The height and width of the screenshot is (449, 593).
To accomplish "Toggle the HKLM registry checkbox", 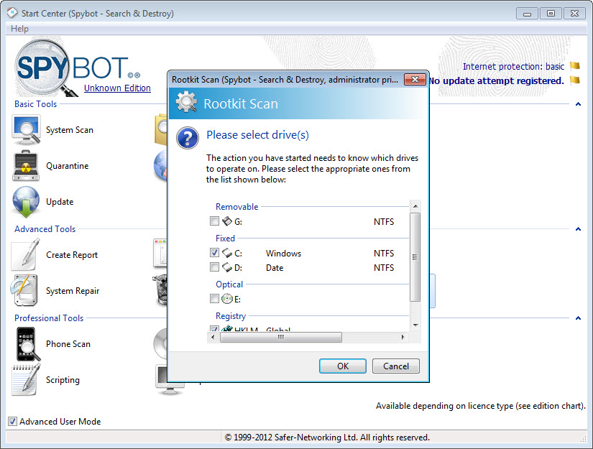I will coord(214,328).
